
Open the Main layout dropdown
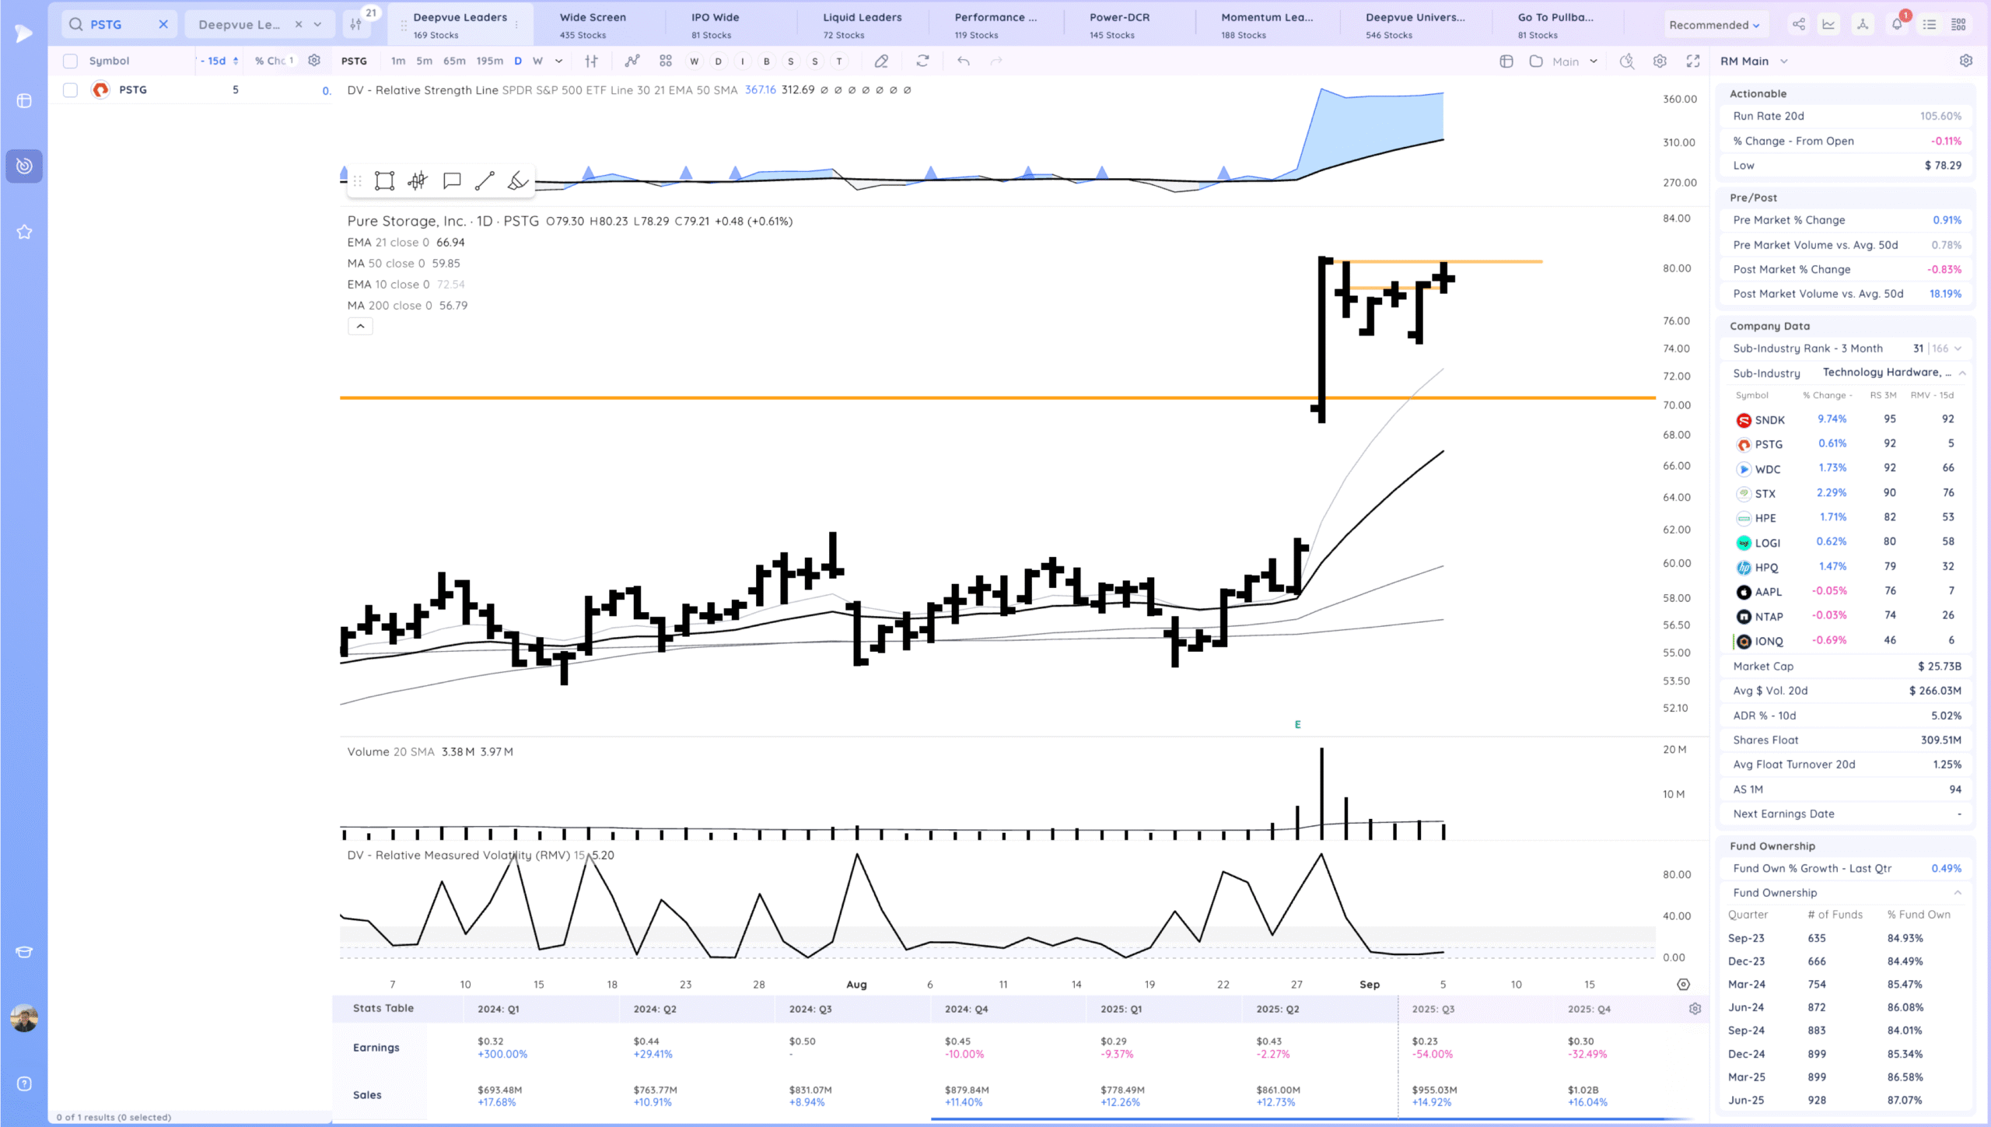(1574, 61)
